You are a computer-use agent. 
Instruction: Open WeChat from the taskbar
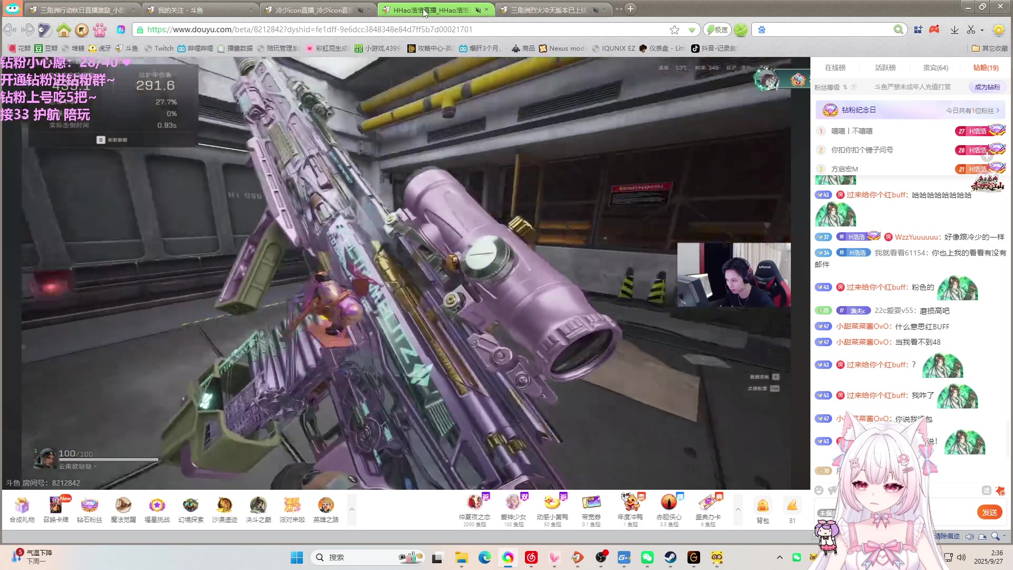click(647, 557)
